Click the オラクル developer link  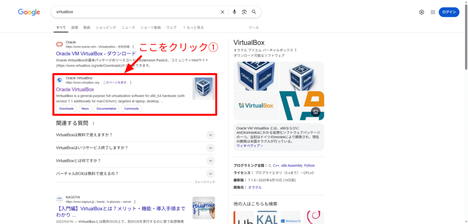tap(255, 187)
